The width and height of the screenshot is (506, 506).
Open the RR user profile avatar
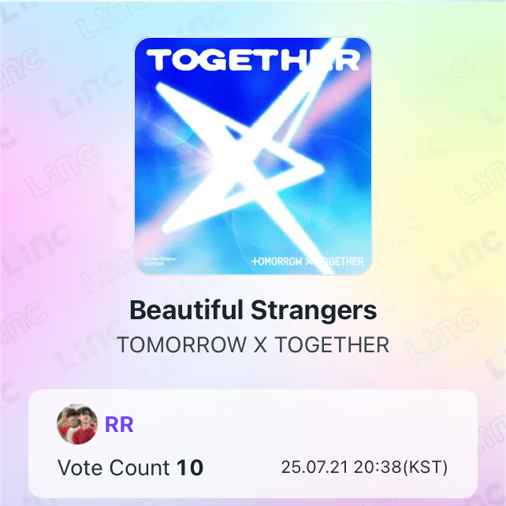click(x=77, y=424)
